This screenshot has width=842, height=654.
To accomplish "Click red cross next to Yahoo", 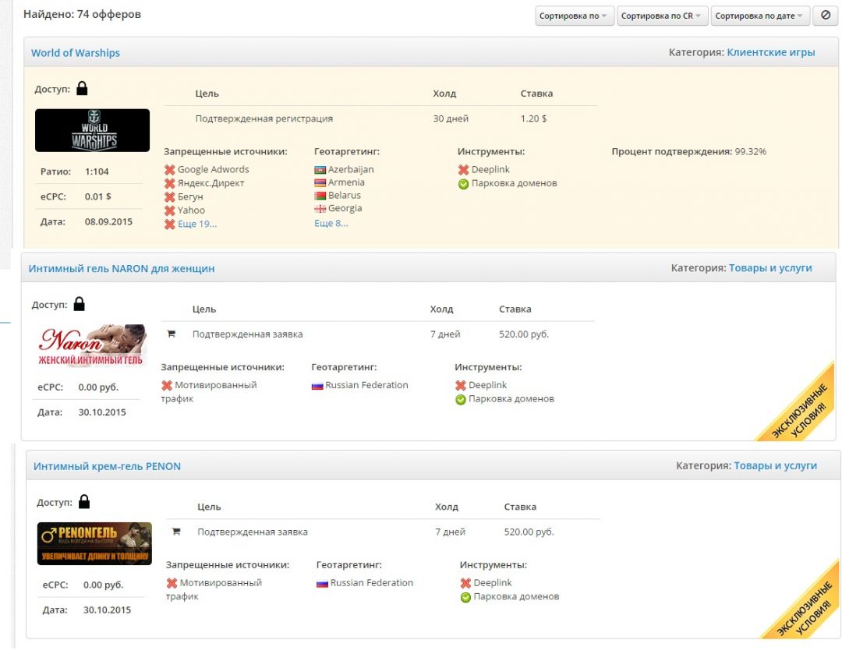I will tap(170, 210).
